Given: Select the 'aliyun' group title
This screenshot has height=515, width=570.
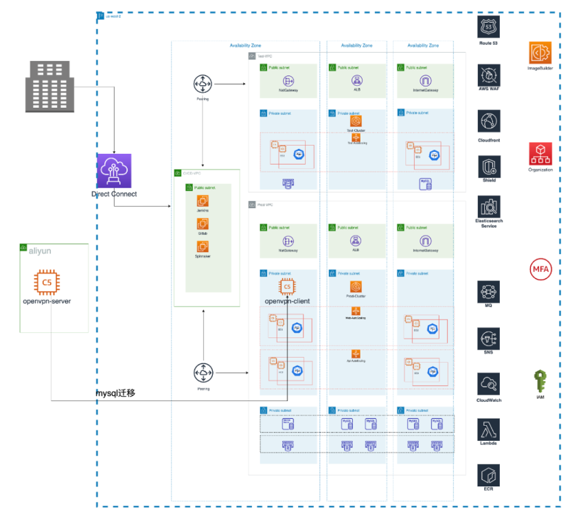Looking at the screenshot, I should click(40, 251).
